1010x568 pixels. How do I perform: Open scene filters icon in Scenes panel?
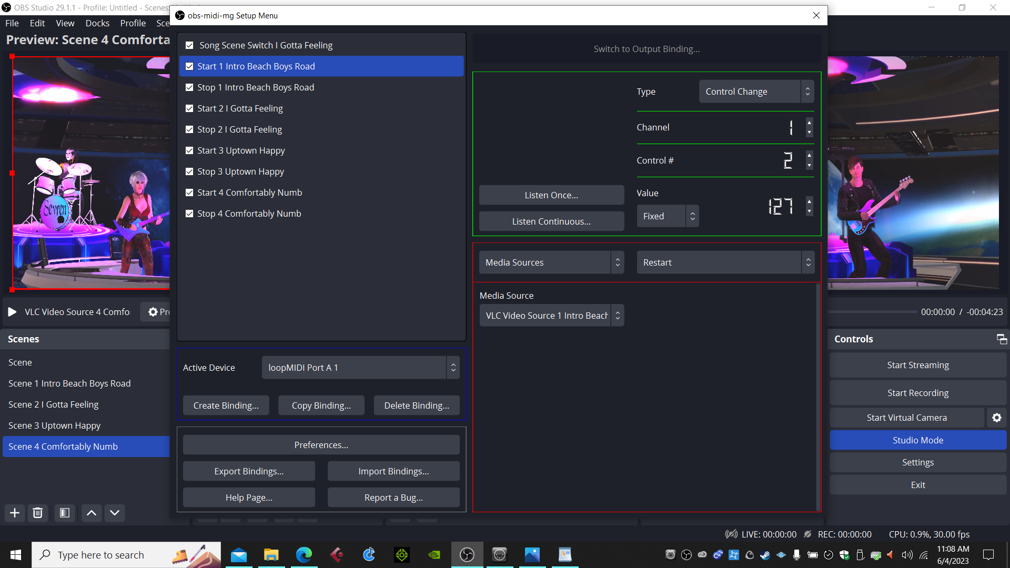pyautogui.click(x=64, y=513)
